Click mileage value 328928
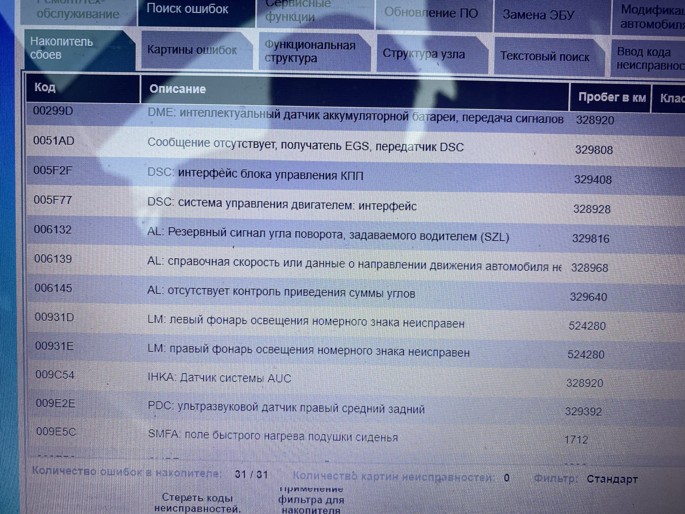This screenshot has height=514, width=685. tap(592, 209)
